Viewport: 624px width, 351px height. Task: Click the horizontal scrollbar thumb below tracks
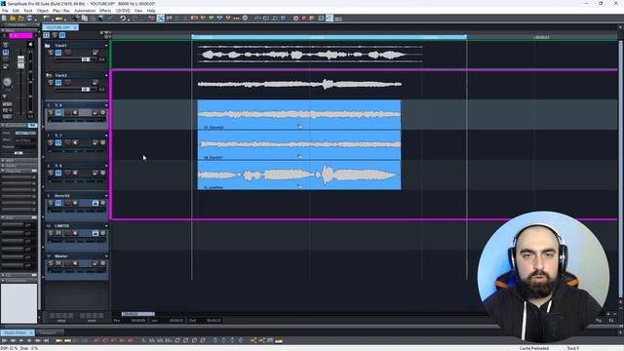pos(138,314)
